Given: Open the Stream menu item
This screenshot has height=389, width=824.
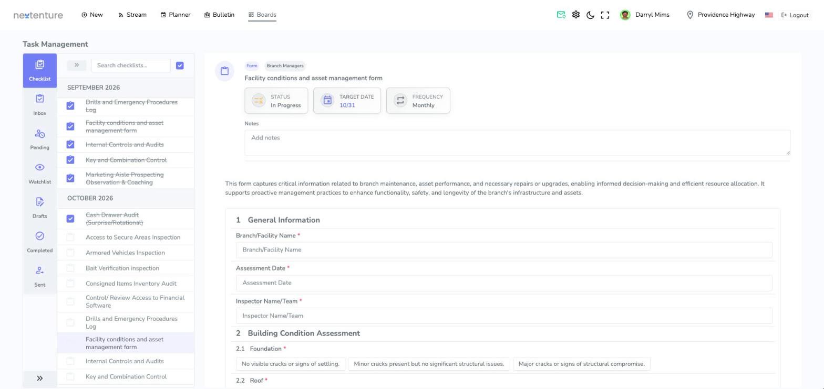Looking at the screenshot, I should click(x=132, y=15).
